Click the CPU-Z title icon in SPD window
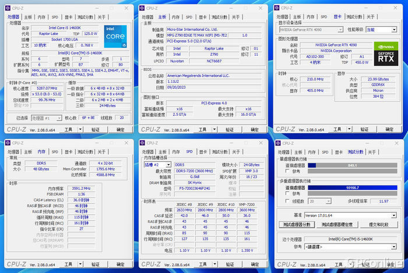 [x=142, y=143]
